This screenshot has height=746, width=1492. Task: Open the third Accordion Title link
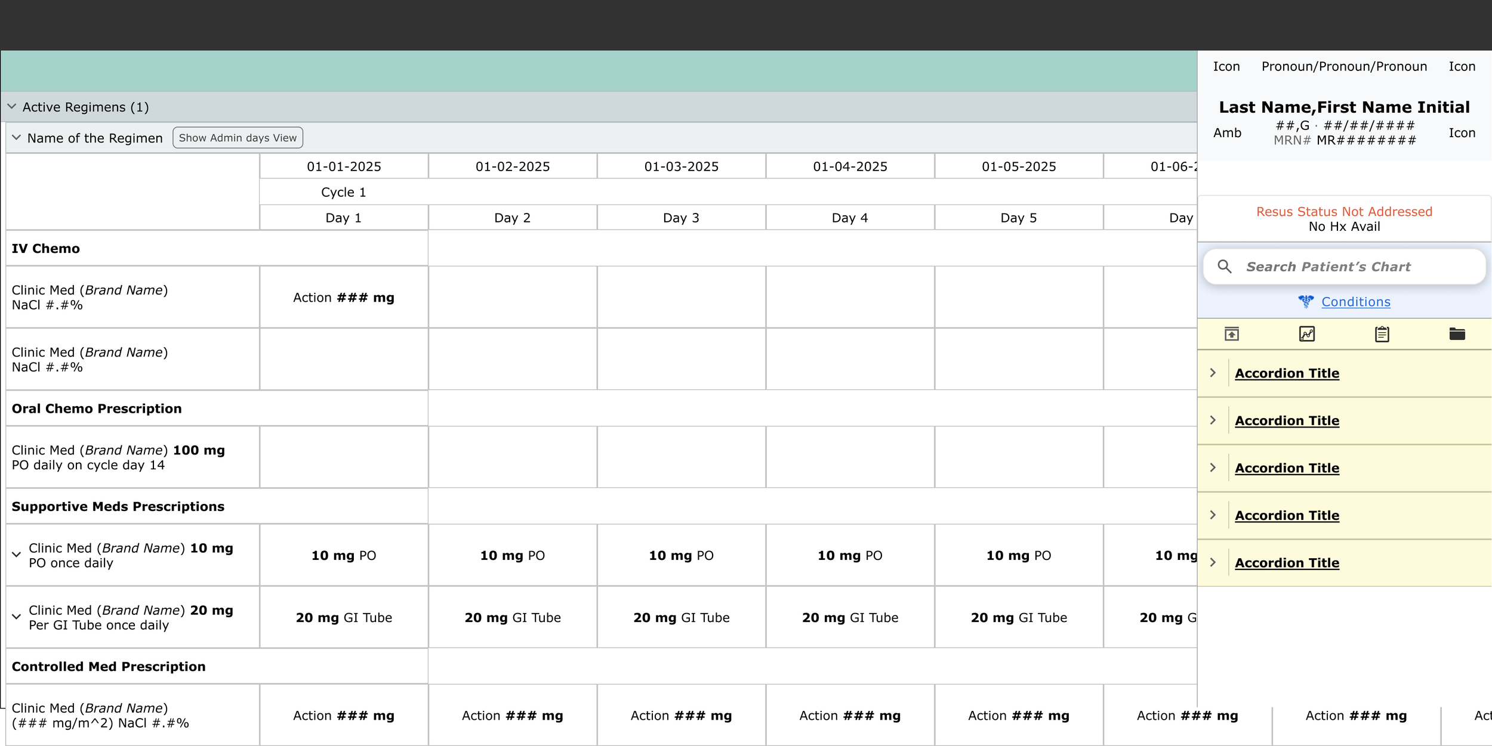click(x=1287, y=468)
